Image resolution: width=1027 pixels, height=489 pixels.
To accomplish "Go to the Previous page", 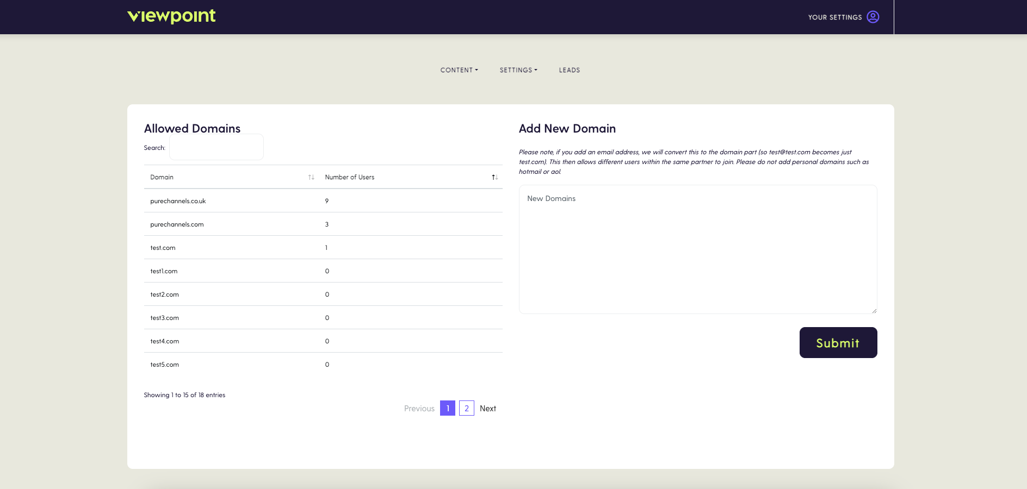I will (419, 409).
